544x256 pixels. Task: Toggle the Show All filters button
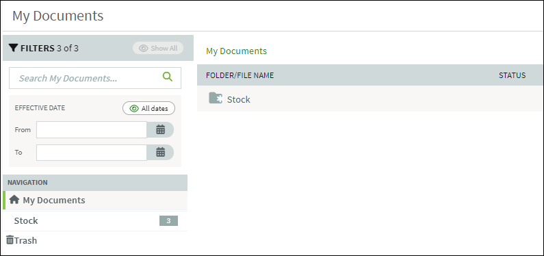coord(158,48)
